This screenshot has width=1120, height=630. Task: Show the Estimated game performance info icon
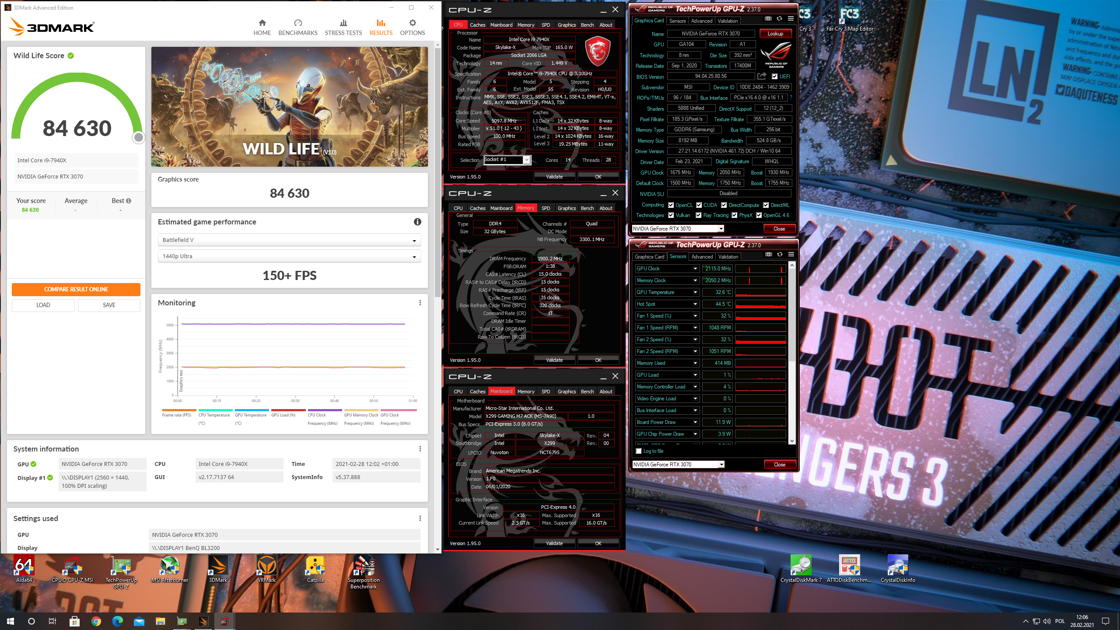[417, 222]
